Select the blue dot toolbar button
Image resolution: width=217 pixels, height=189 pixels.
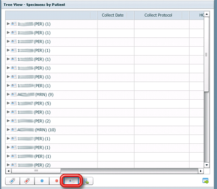click(42, 181)
